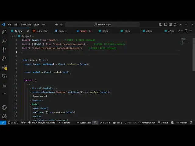The image size is (195, 146).
Task: Open the Edit menu
Action: 16,24
